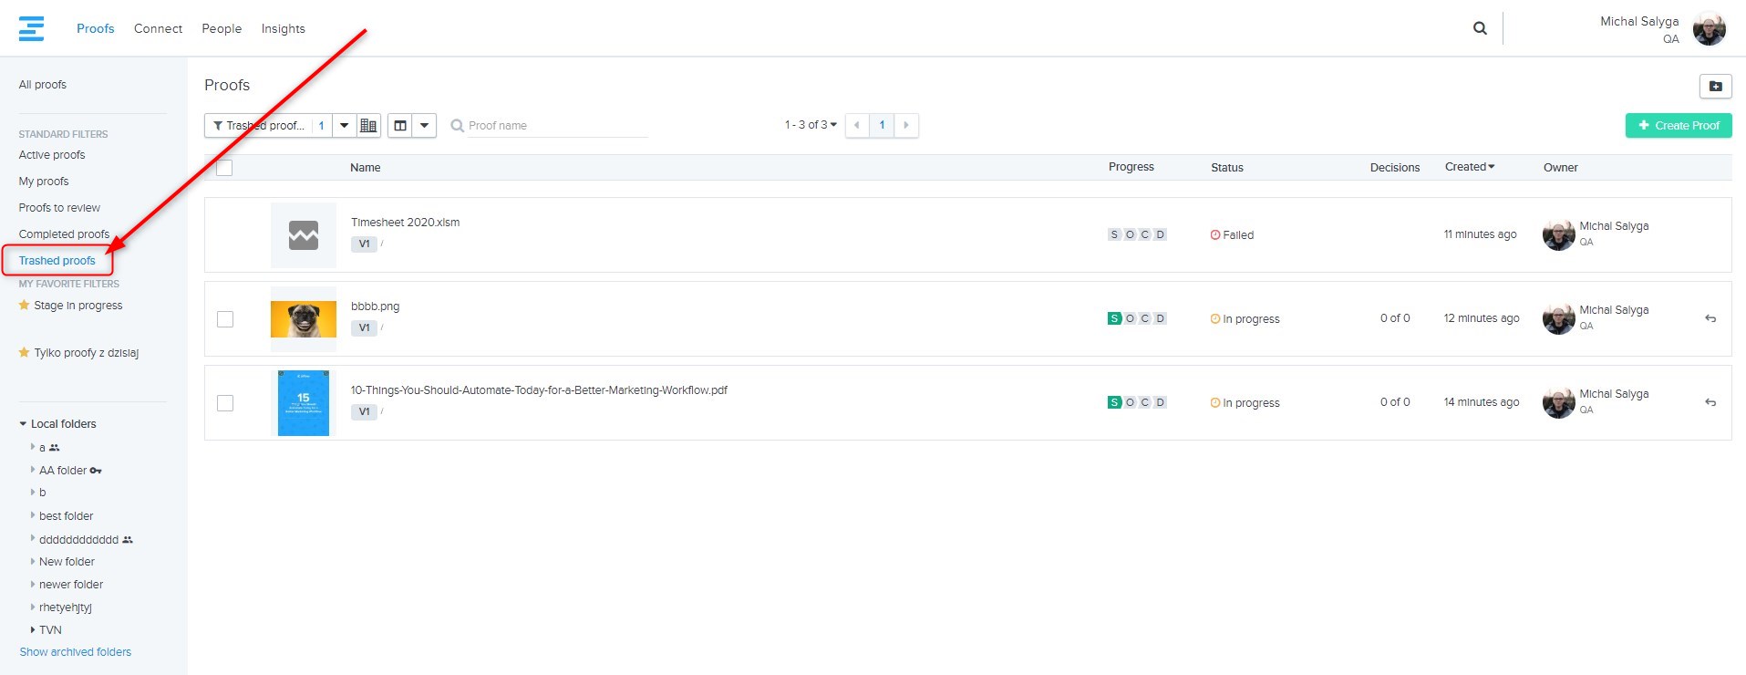Viewport: 1746px width, 675px height.
Task: Select checkbox for the Marketing Workflow PDF
Action: pyautogui.click(x=225, y=403)
